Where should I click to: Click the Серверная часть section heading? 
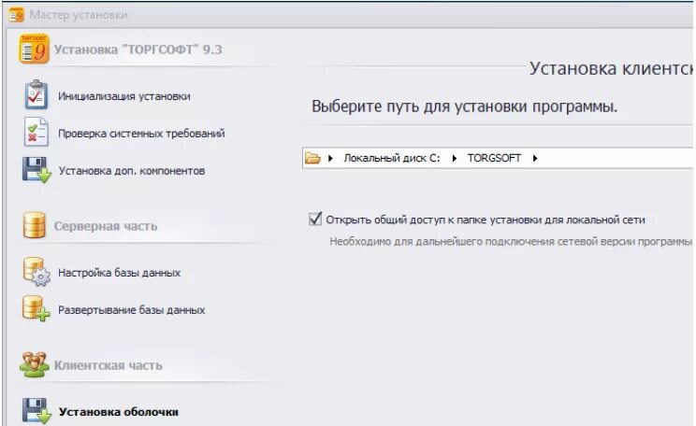point(106,226)
